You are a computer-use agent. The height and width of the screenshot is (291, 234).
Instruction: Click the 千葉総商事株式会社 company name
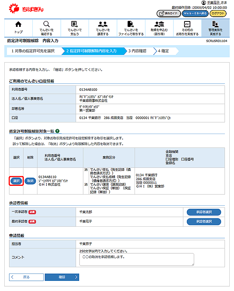point(94,101)
